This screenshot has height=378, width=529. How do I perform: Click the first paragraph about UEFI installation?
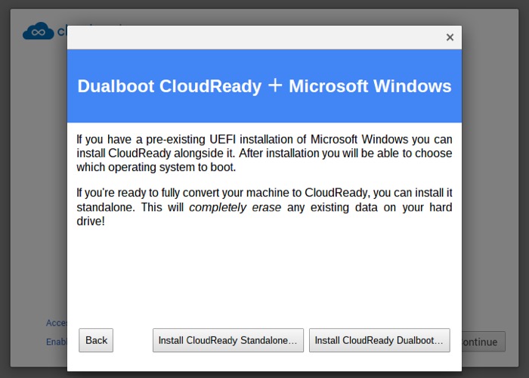point(264,153)
